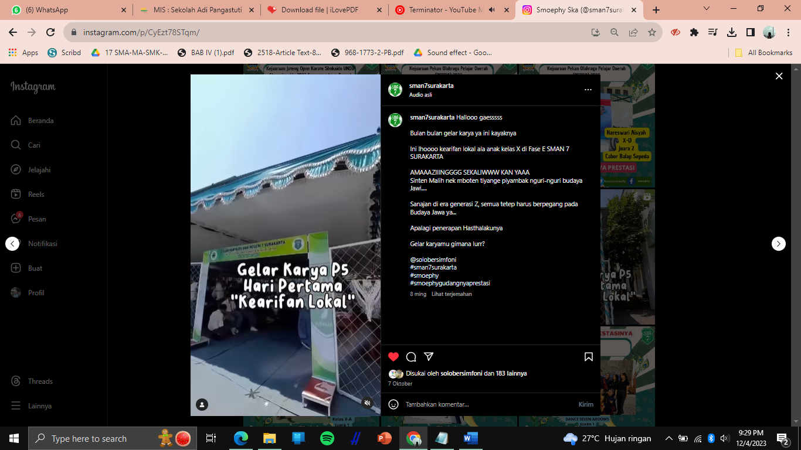
Task: Click Lihat terjemahan to translate caption
Action: [452, 294]
